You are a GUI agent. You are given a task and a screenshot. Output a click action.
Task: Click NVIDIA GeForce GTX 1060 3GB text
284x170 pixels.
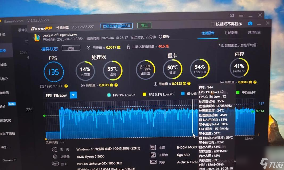pyautogui.click(x=100, y=164)
